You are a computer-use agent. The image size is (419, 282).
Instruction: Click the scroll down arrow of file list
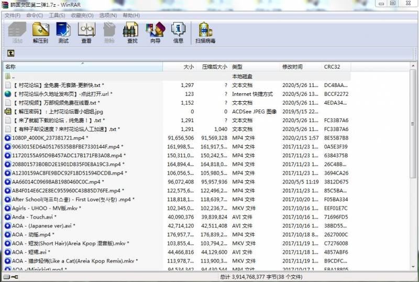point(413,267)
